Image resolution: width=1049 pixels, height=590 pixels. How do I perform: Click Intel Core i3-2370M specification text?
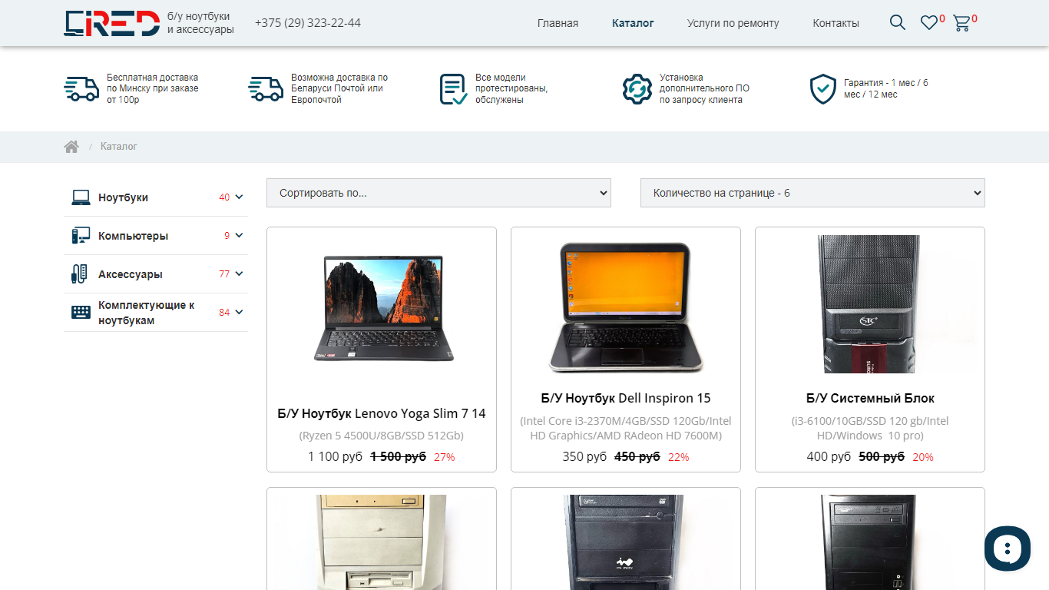click(626, 428)
